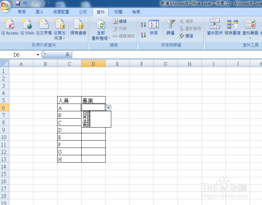Expand the Refresh All dropdown

tap(110, 38)
